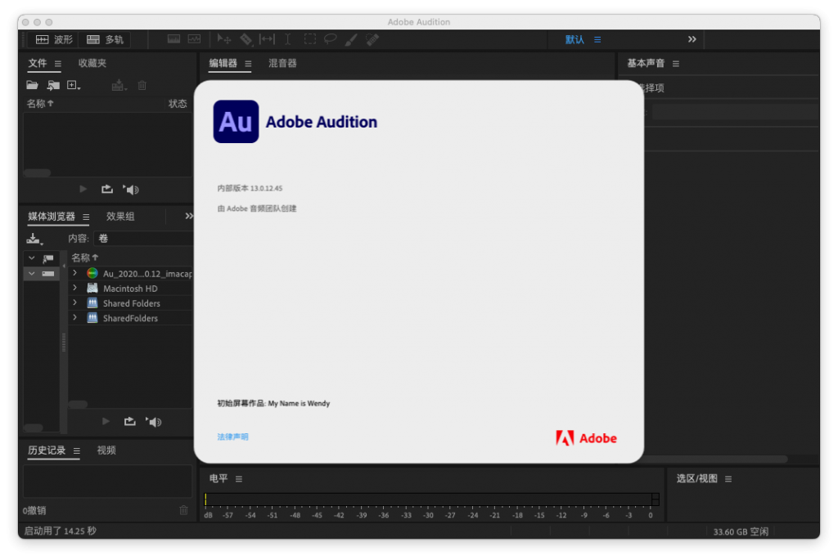Screen dimensions: 838x560
Task: Select the Spot Healing Brush tool
Action: point(372,39)
